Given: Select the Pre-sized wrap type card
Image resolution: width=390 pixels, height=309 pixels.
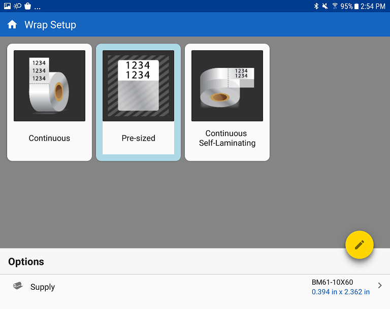Looking at the screenshot, I should (x=138, y=102).
